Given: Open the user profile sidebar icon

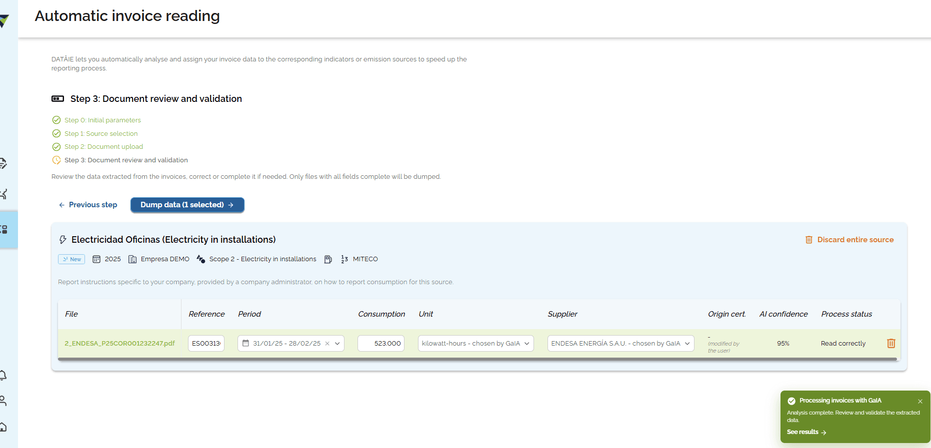Looking at the screenshot, I should [x=3, y=401].
